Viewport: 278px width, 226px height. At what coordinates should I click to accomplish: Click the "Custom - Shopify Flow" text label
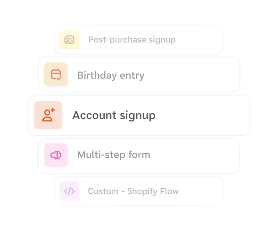(x=133, y=192)
